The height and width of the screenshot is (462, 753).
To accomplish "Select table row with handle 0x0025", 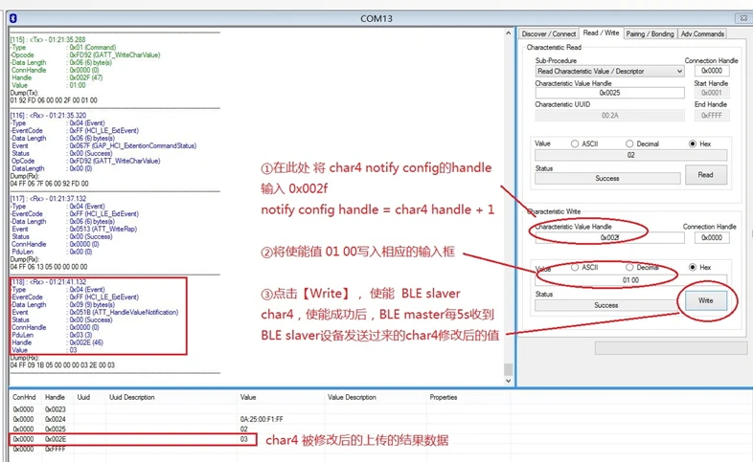I will [x=260, y=429].
